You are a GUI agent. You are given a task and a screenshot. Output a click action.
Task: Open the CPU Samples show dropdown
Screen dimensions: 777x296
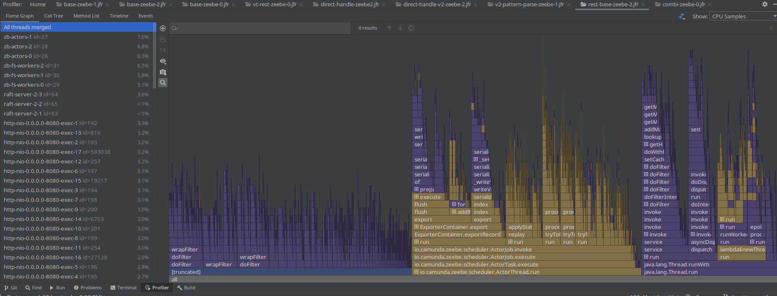pyautogui.click(x=744, y=16)
